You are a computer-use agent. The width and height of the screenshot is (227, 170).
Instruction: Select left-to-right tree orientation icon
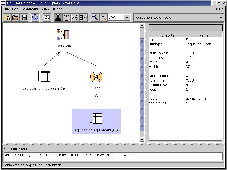pos(75,18)
